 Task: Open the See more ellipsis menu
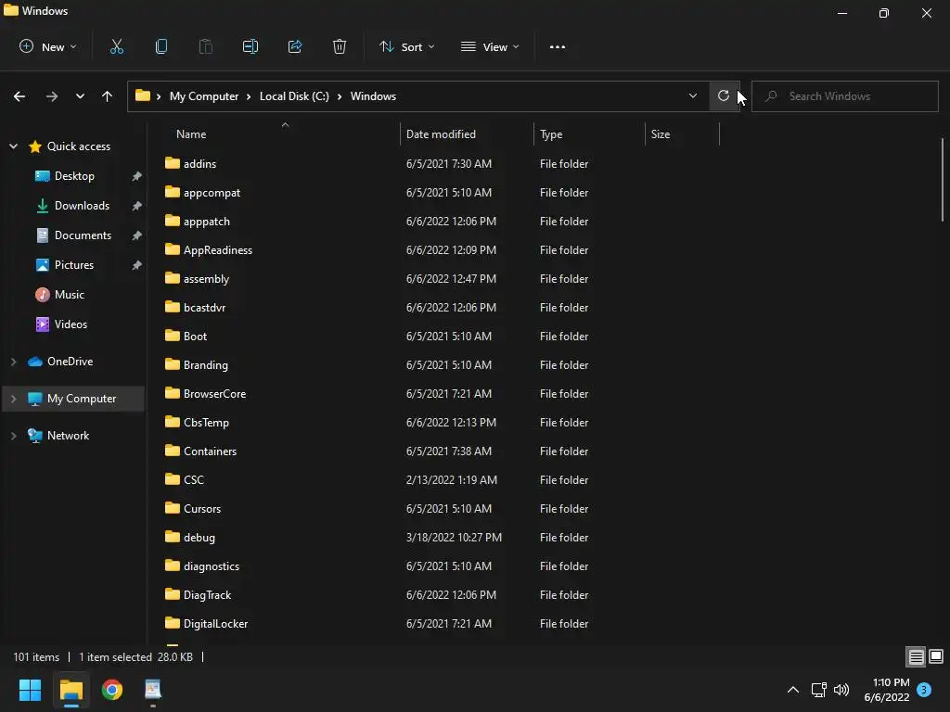pyautogui.click(x=558, y=46)
